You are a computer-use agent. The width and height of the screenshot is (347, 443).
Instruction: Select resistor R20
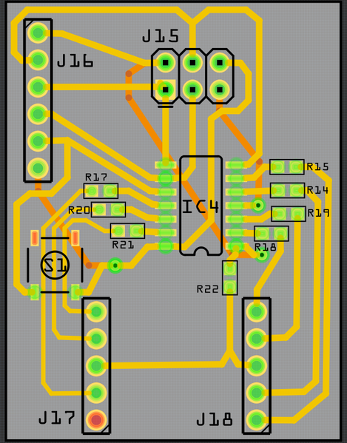pyautogui.click(x=108, y=209)
